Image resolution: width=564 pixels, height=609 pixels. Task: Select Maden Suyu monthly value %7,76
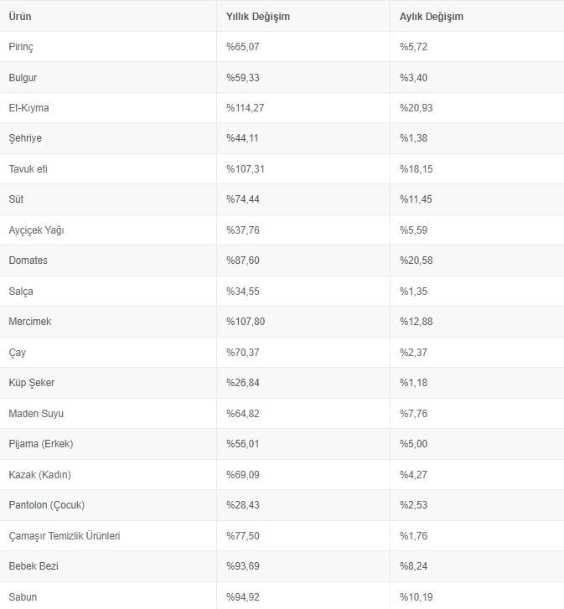pos(414,414)
